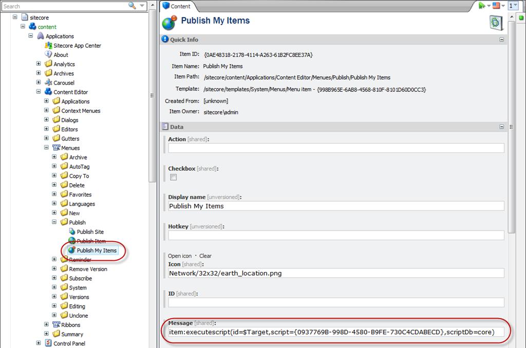Click the search magnifier icon
The width and height of the screenshot is (526, 348).
(132, 6)
